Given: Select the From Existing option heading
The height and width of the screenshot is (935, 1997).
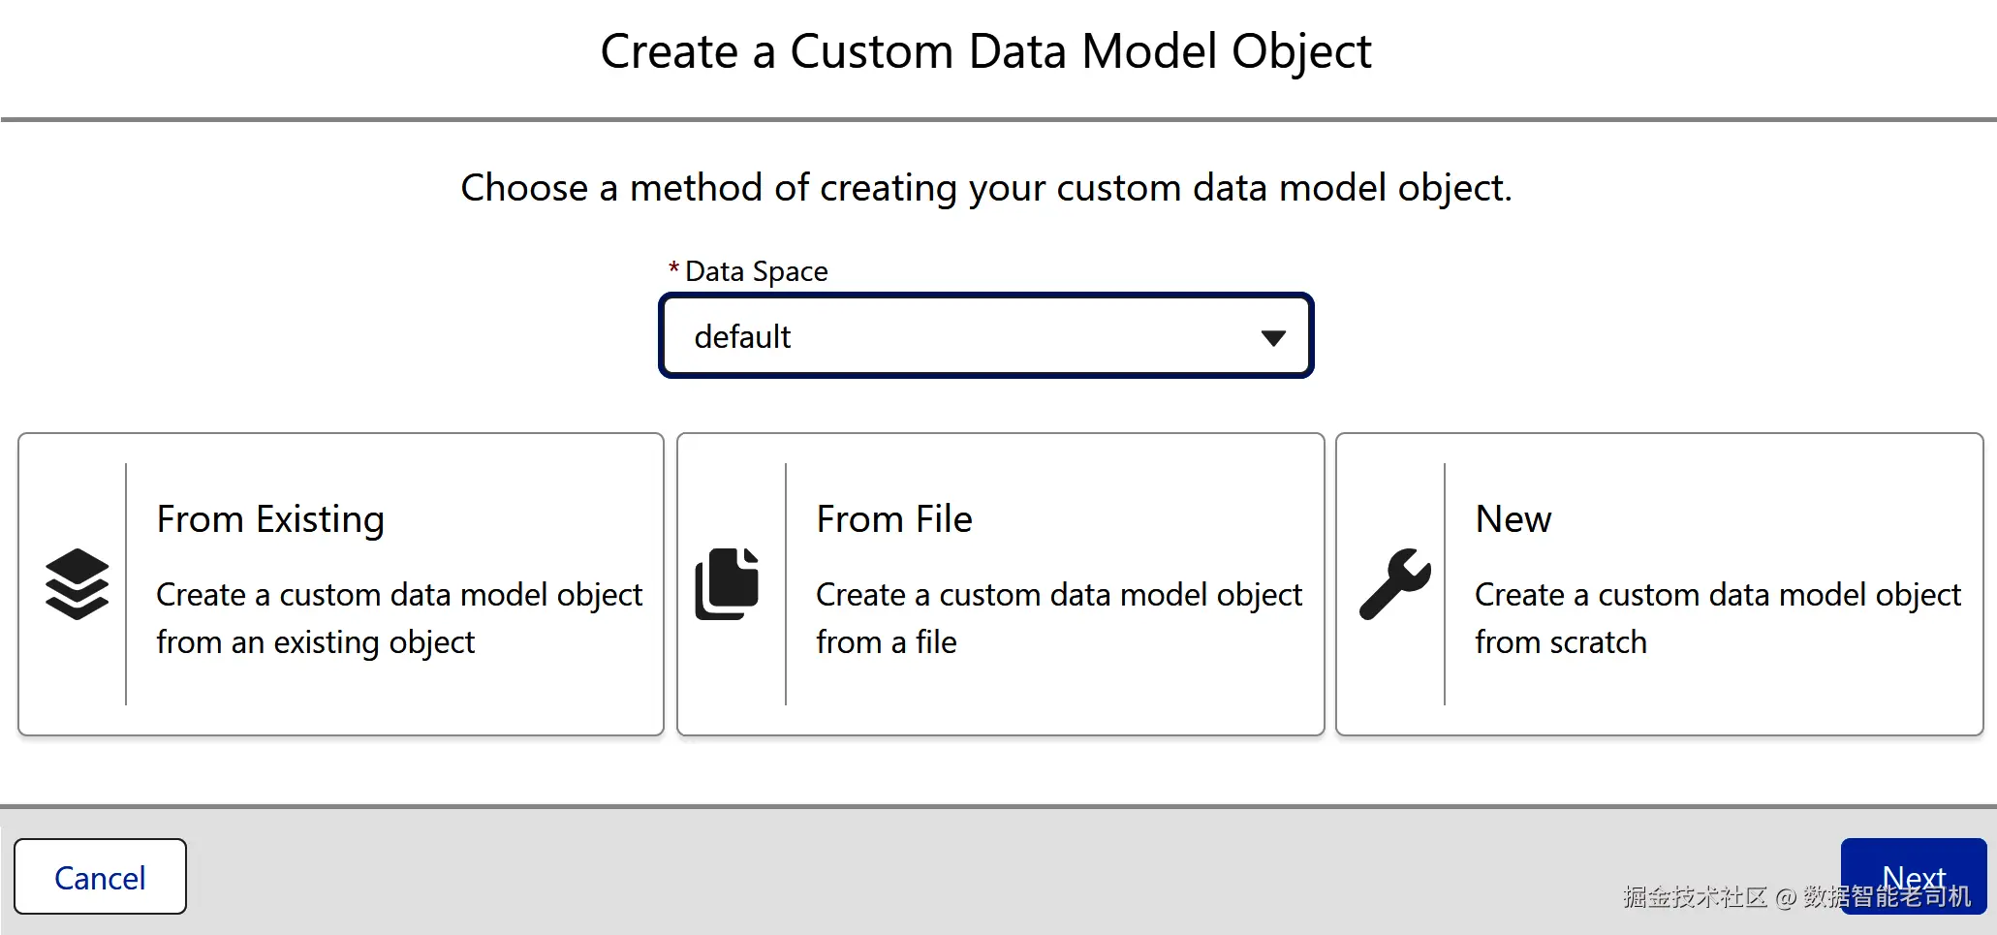Looking at the screenshot, I should (x=270, y=519).
